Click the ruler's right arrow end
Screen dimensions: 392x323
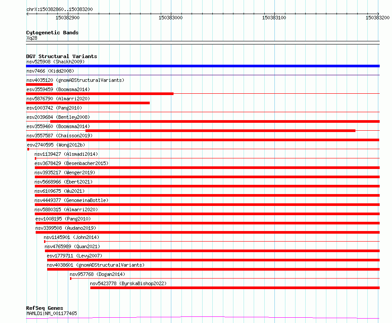tap(378, 14)
